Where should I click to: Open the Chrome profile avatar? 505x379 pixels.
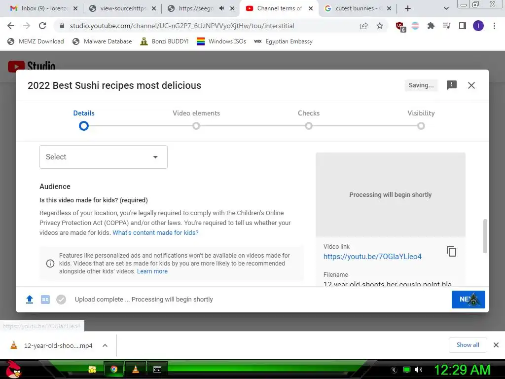click(478, 26)
